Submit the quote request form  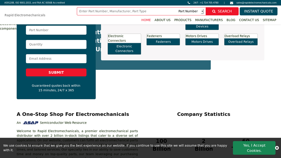(56, 72)
